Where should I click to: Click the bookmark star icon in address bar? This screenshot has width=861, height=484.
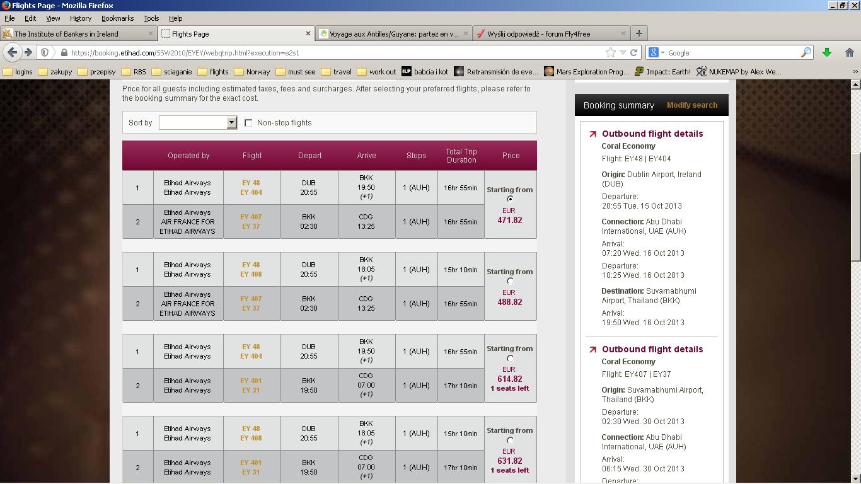coord(610,52)
